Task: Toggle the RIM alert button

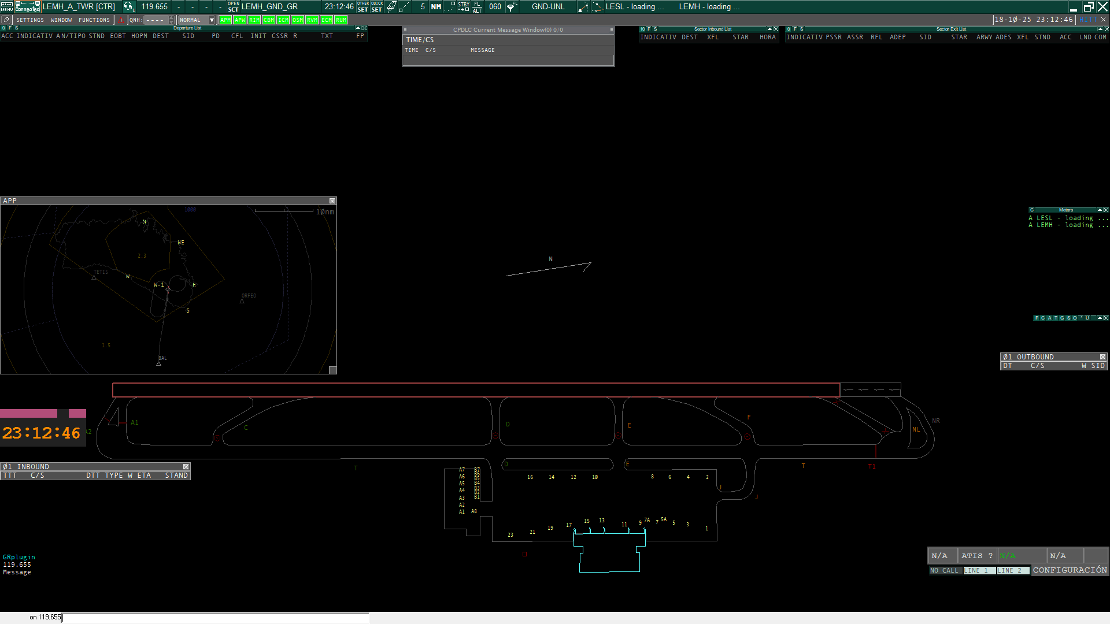Action: pyautogui.click(x=254, y=20)
